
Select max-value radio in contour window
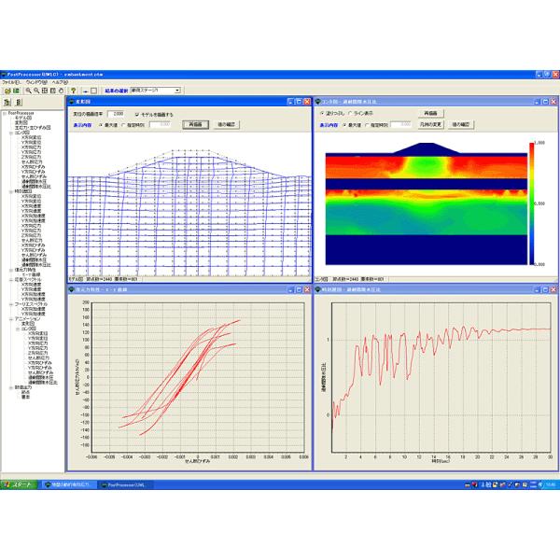[344, 125]
